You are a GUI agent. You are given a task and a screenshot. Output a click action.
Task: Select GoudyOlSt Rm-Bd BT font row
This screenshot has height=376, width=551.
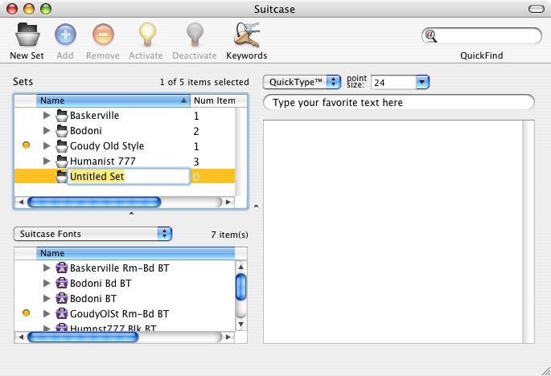coord(125,313)
